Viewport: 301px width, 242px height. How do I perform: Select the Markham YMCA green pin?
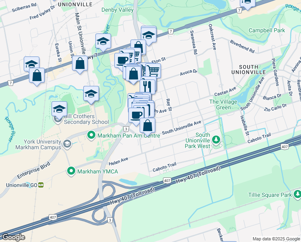tap(71, 171)
